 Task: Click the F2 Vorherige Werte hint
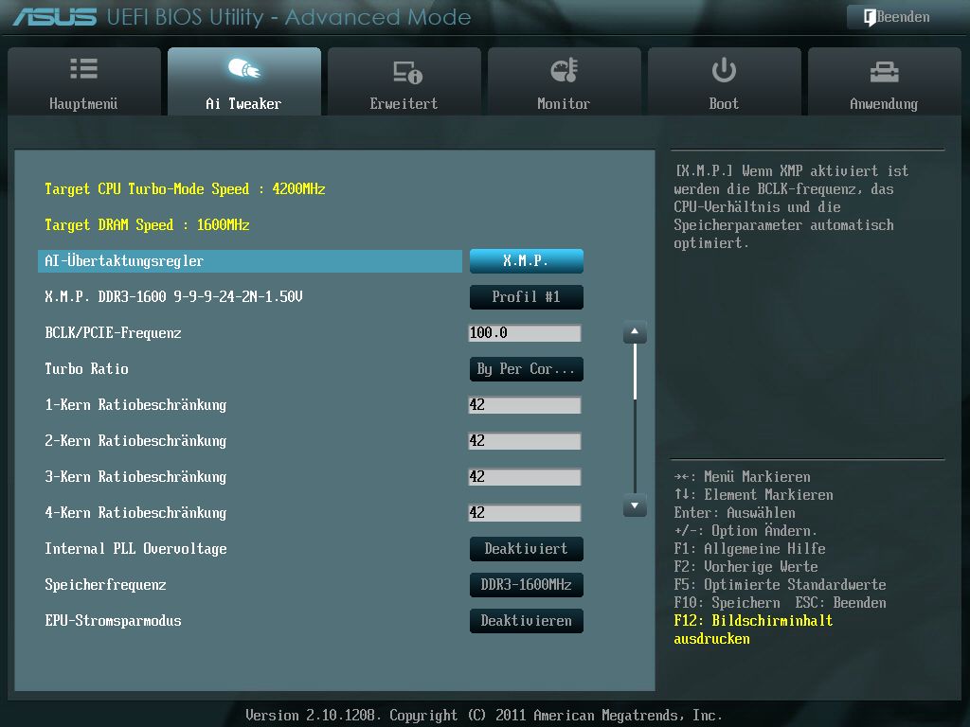click(x=746, y=567)
